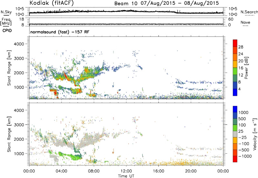The image size is (258, 178).
Task: Pick the red bottom segment of velocity colorbar
Action: (x=235, y=159)
